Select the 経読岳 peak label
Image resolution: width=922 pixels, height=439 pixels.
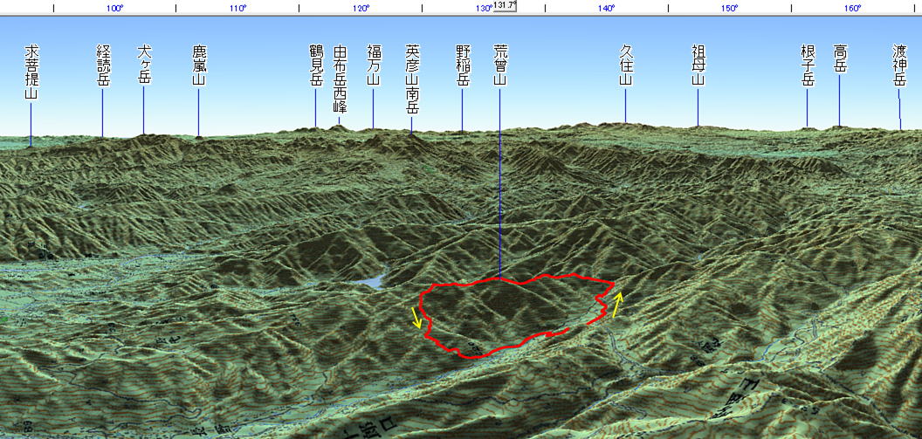pyautogui.click(x=103, y=65)
